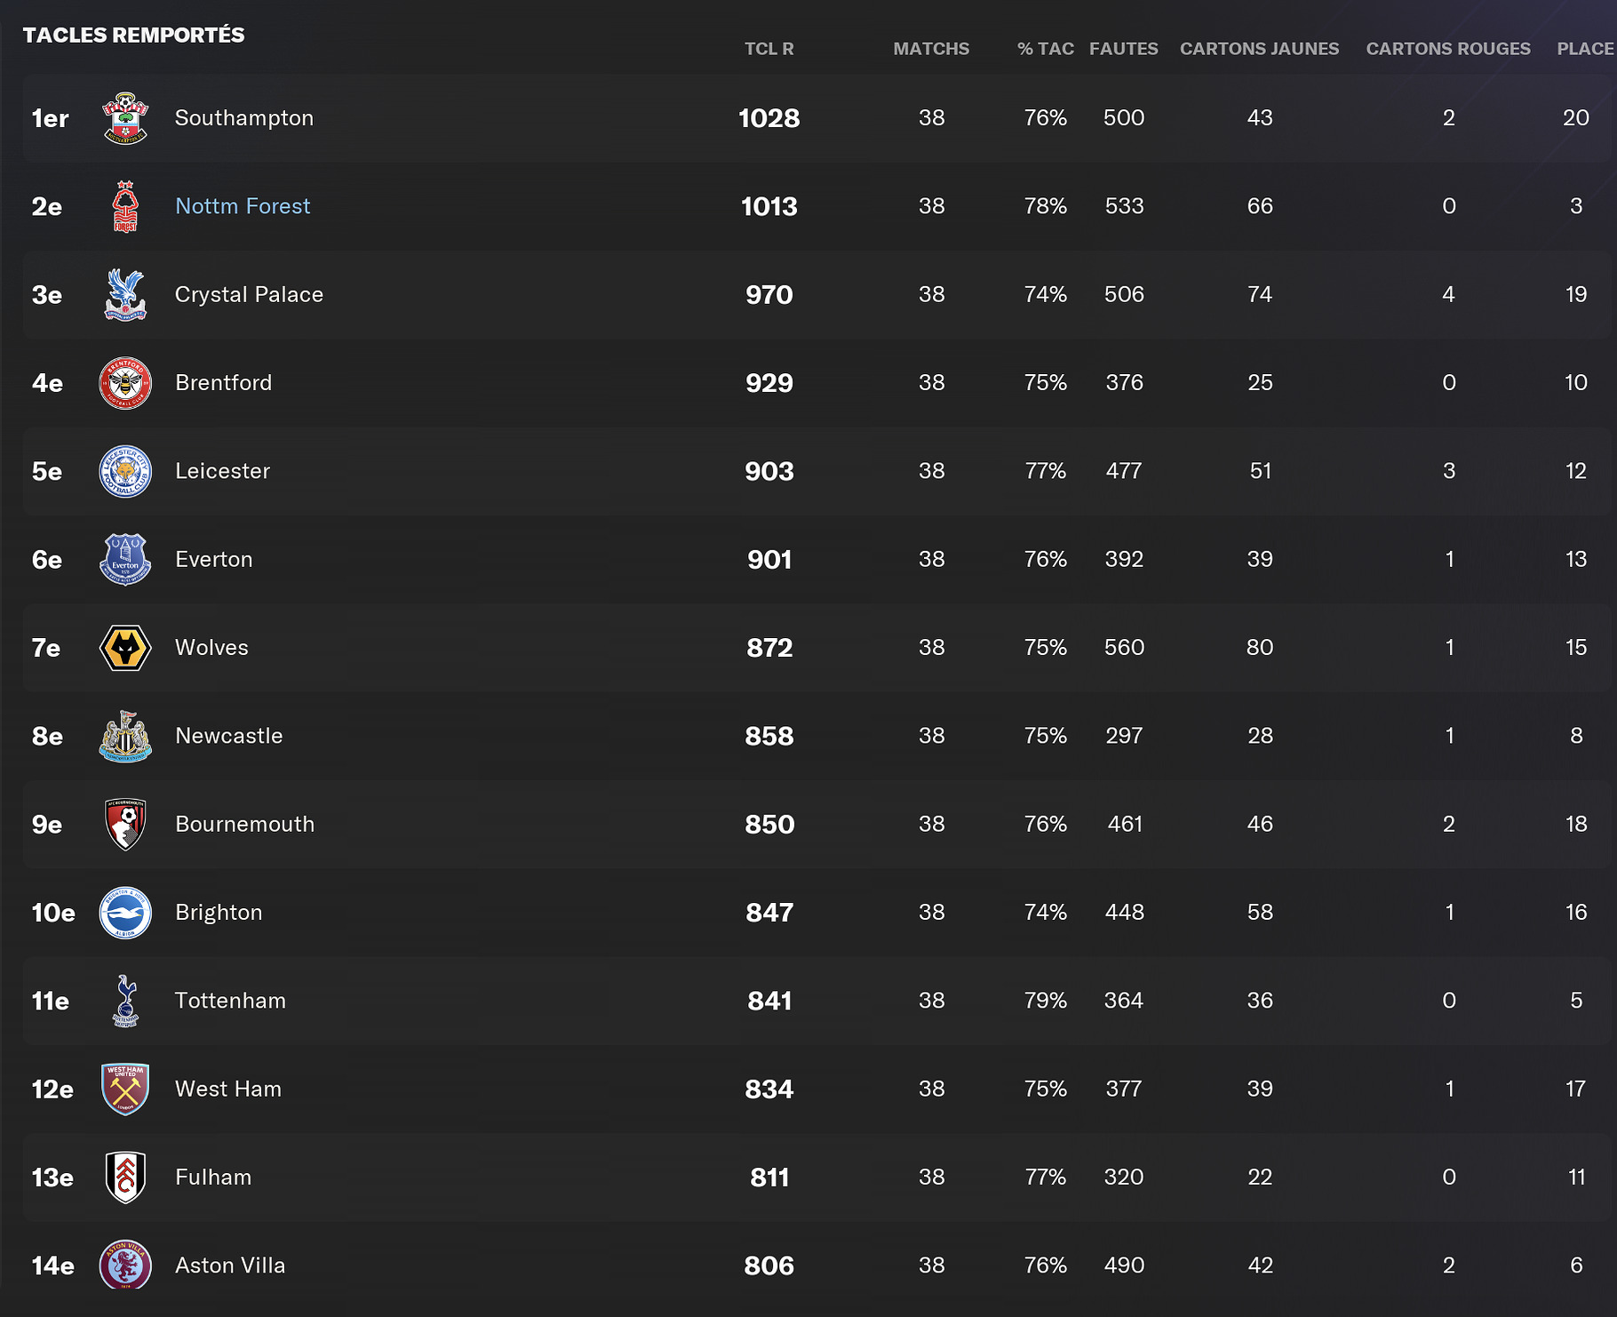Open the Newcastle team name

[228, 736]
